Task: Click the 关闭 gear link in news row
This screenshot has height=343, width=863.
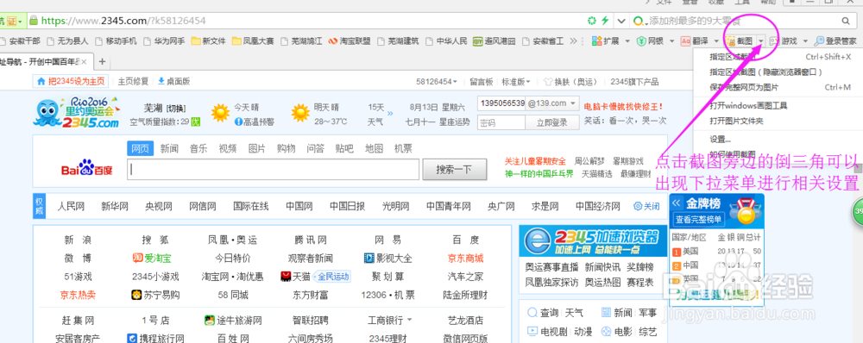Action: coord(646,206)
